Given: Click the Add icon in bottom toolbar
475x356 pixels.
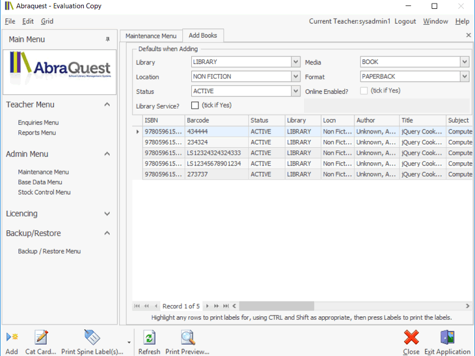Looking at the screenshot, I should tap(12, 338).
